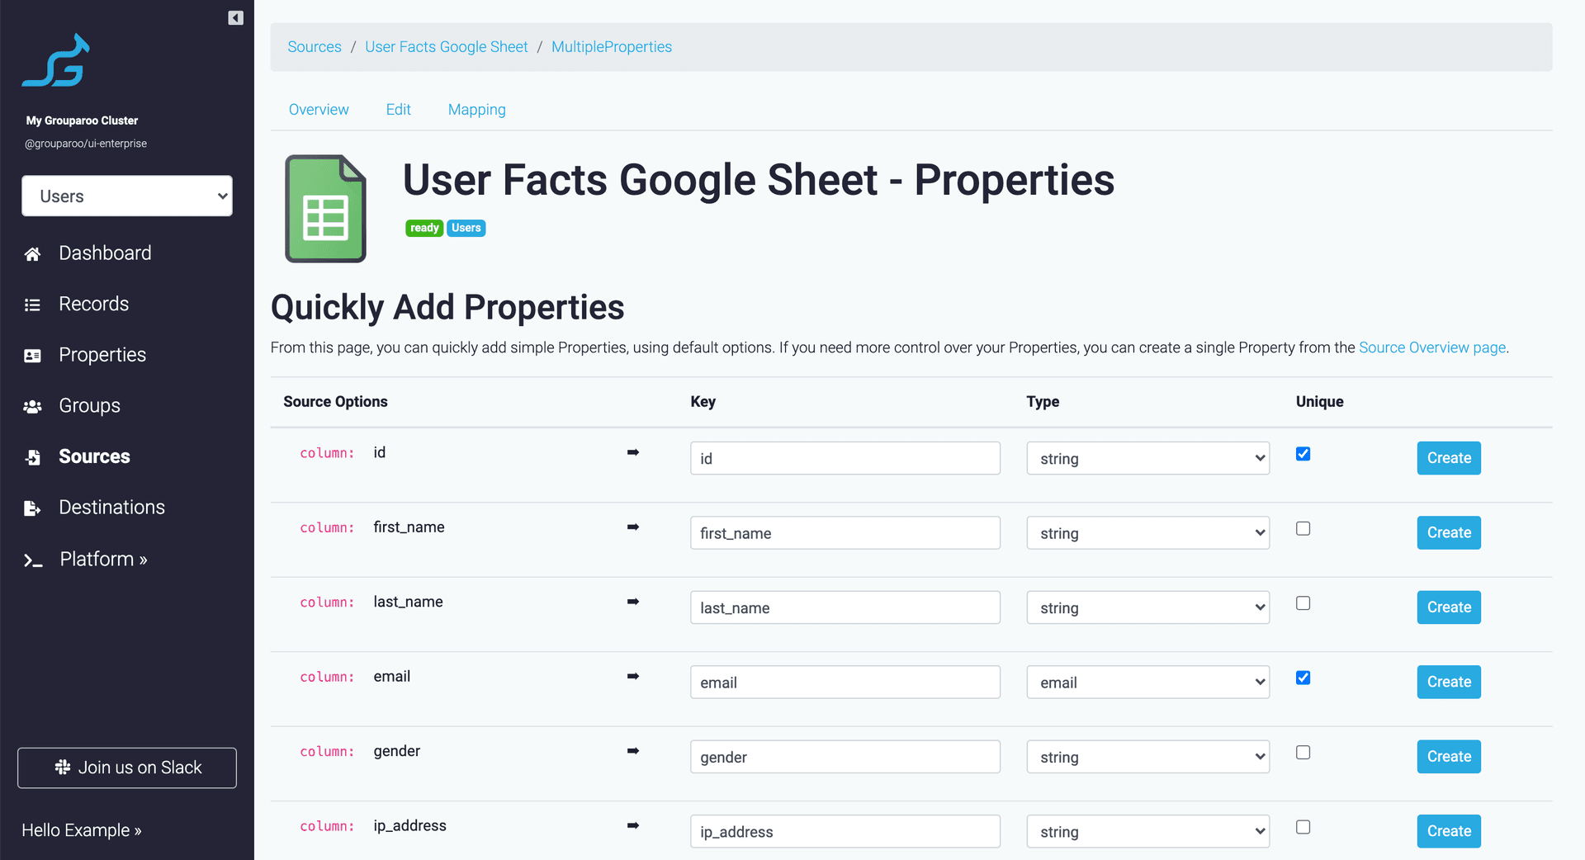Image resolution: width=1585 pixels, height=860 pixels.
Task: Click the blue Users model badge
Action: (466, 229)
